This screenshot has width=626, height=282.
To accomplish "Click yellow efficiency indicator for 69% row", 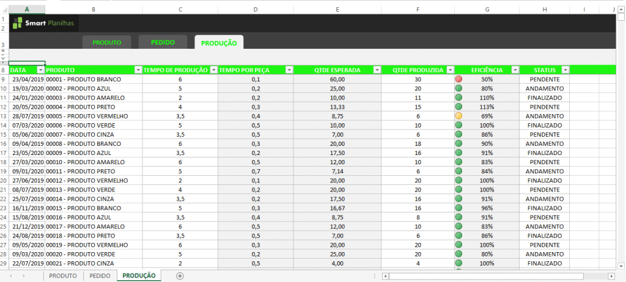I will [458, 116].
